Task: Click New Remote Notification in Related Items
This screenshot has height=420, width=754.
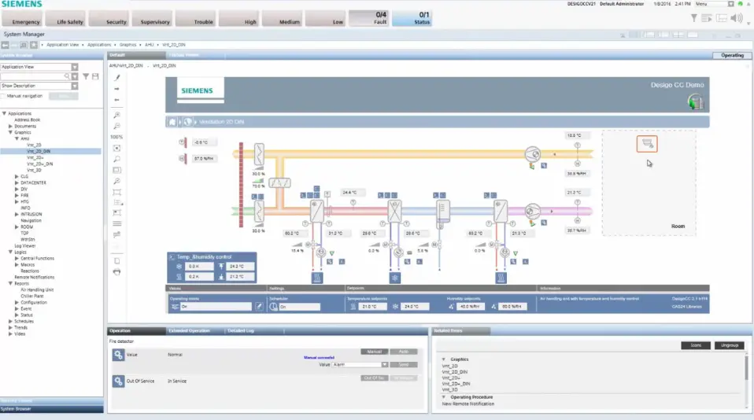Action: (468, 403)
